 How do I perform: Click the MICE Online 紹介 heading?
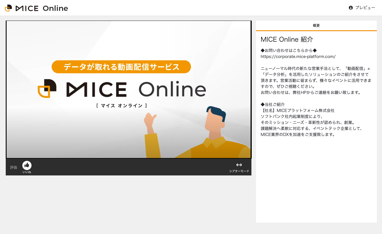pyautogui.click(x=287, y=39)
